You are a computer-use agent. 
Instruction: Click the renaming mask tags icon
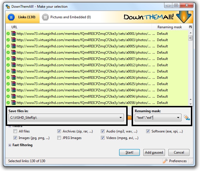tap(187, 117)
